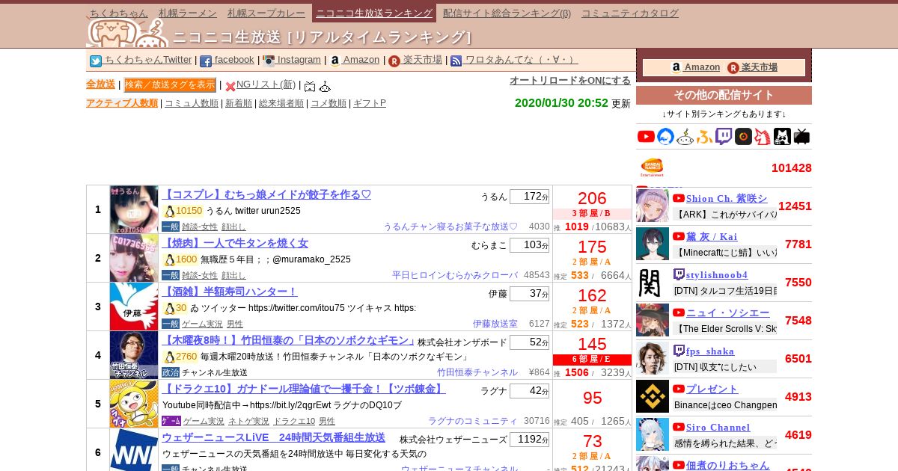Open コミュニティカタログ menu item
Image resolution: width=898 pixels, height=471 pixels.
[x=630, y=13]
